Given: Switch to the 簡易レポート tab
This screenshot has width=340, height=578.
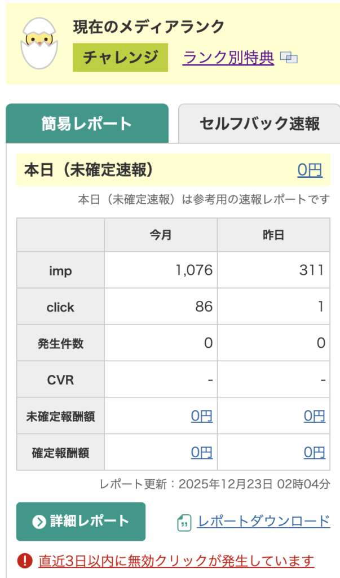Looking at the screenshot, I should point(87,124).
